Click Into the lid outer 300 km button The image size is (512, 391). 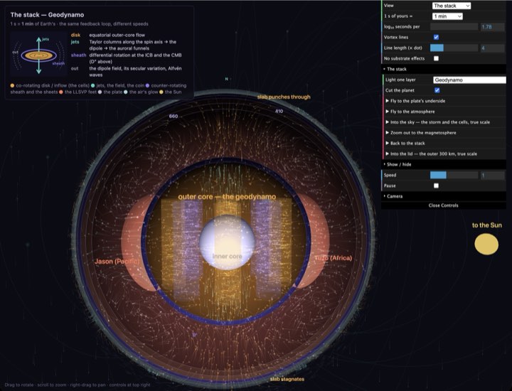(444, 154)
